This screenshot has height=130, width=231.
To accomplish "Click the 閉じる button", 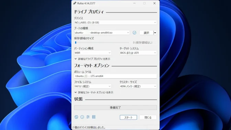I will 148,118.
